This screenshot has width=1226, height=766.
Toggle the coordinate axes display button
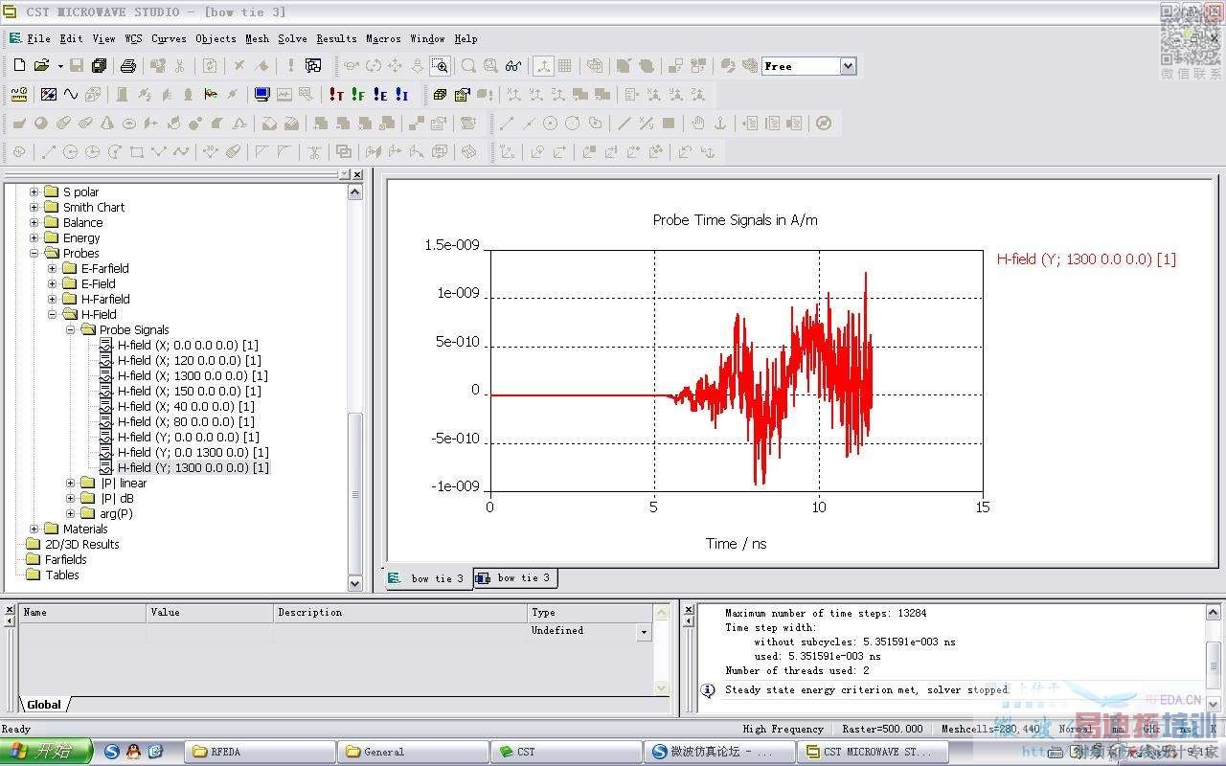click(543, 66)
